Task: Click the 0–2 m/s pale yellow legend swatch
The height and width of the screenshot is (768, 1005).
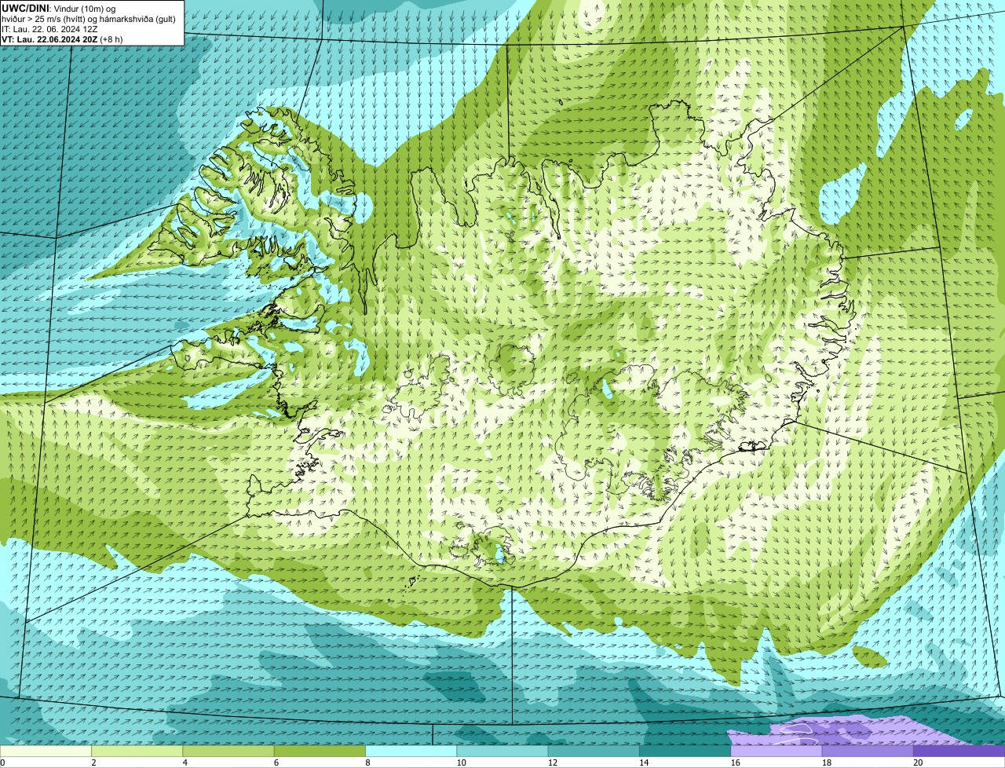Action: [46, 752]
